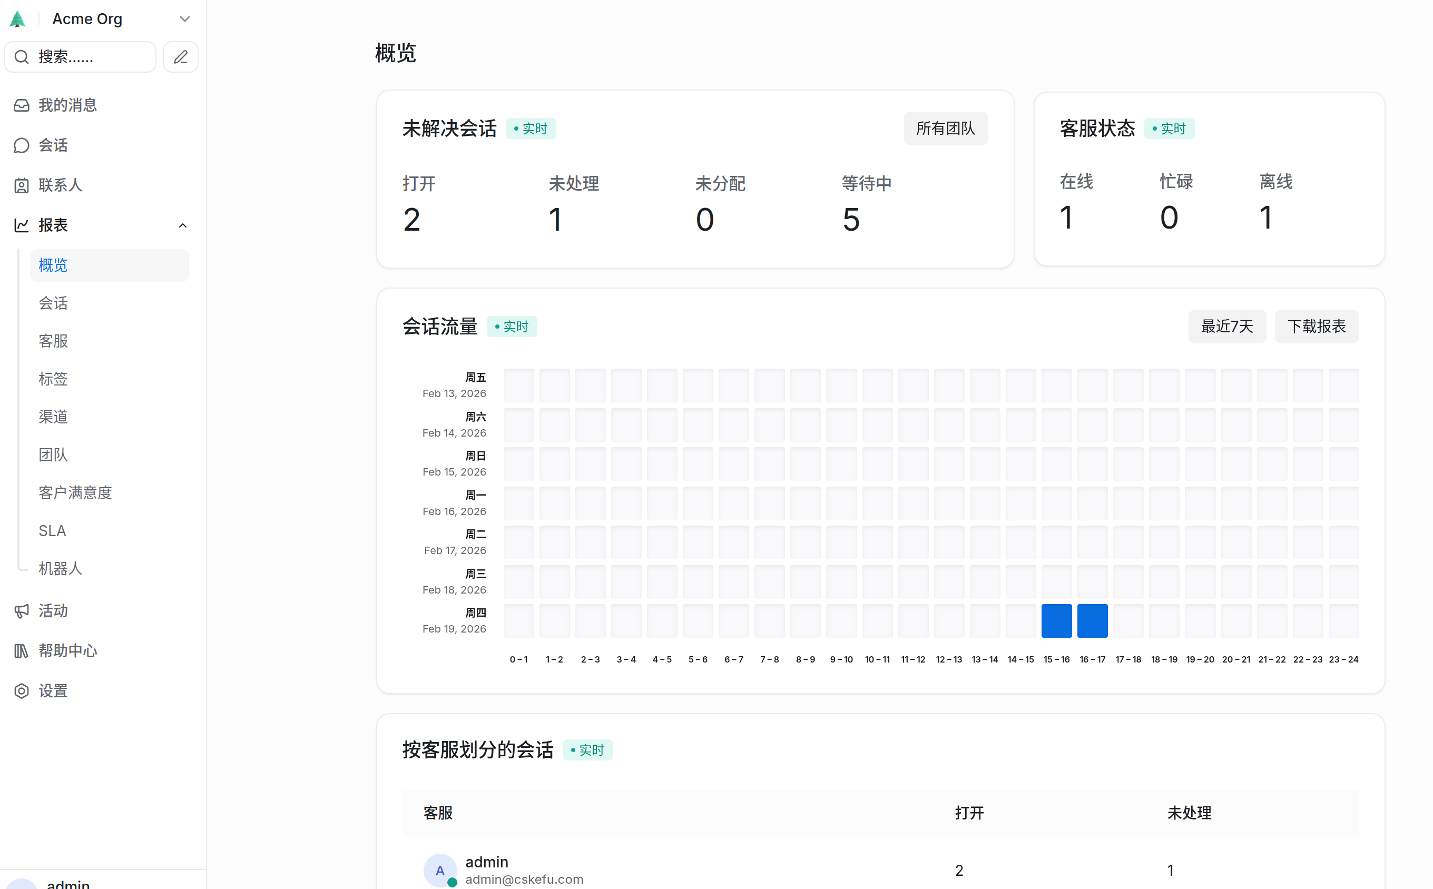Go to the 机器人 report submenu item
Image resolution: width=1433 pixels, height=889 pixels.
(x=61, y=568)
